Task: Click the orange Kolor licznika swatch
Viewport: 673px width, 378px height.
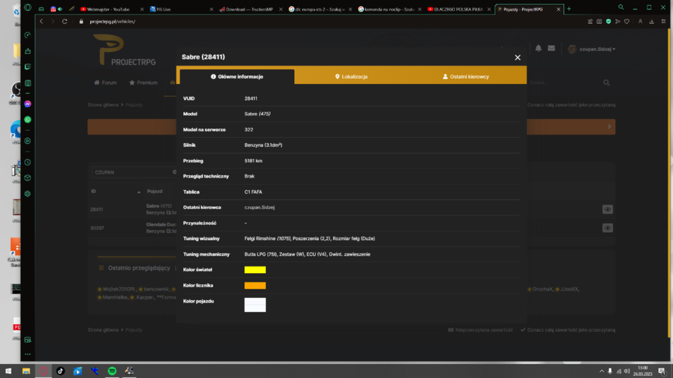Action: click(x=255, y=286)
